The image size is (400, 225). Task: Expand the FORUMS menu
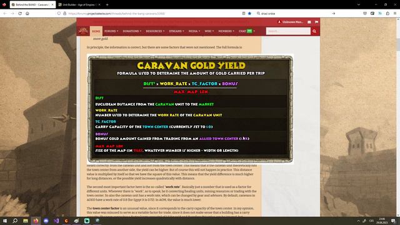(111, 31)
